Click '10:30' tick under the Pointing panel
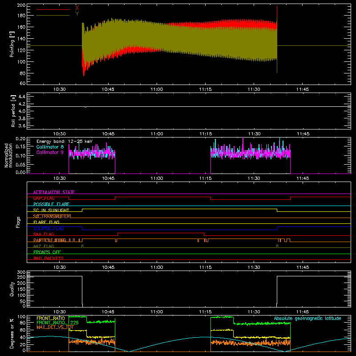The height and width of the screenshot is (356, 356). 60,89
